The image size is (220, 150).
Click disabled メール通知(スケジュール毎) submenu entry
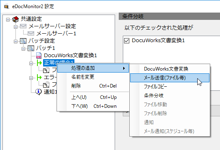click(170, 131)
